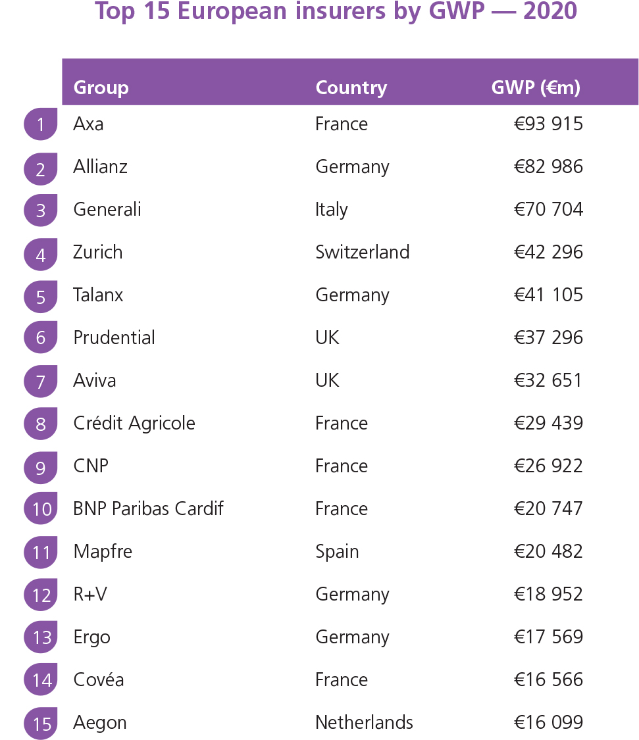Select the Aviva group name
Viewport: 639px width, 740px height.
pyautogui.click(x=95, y=381)
